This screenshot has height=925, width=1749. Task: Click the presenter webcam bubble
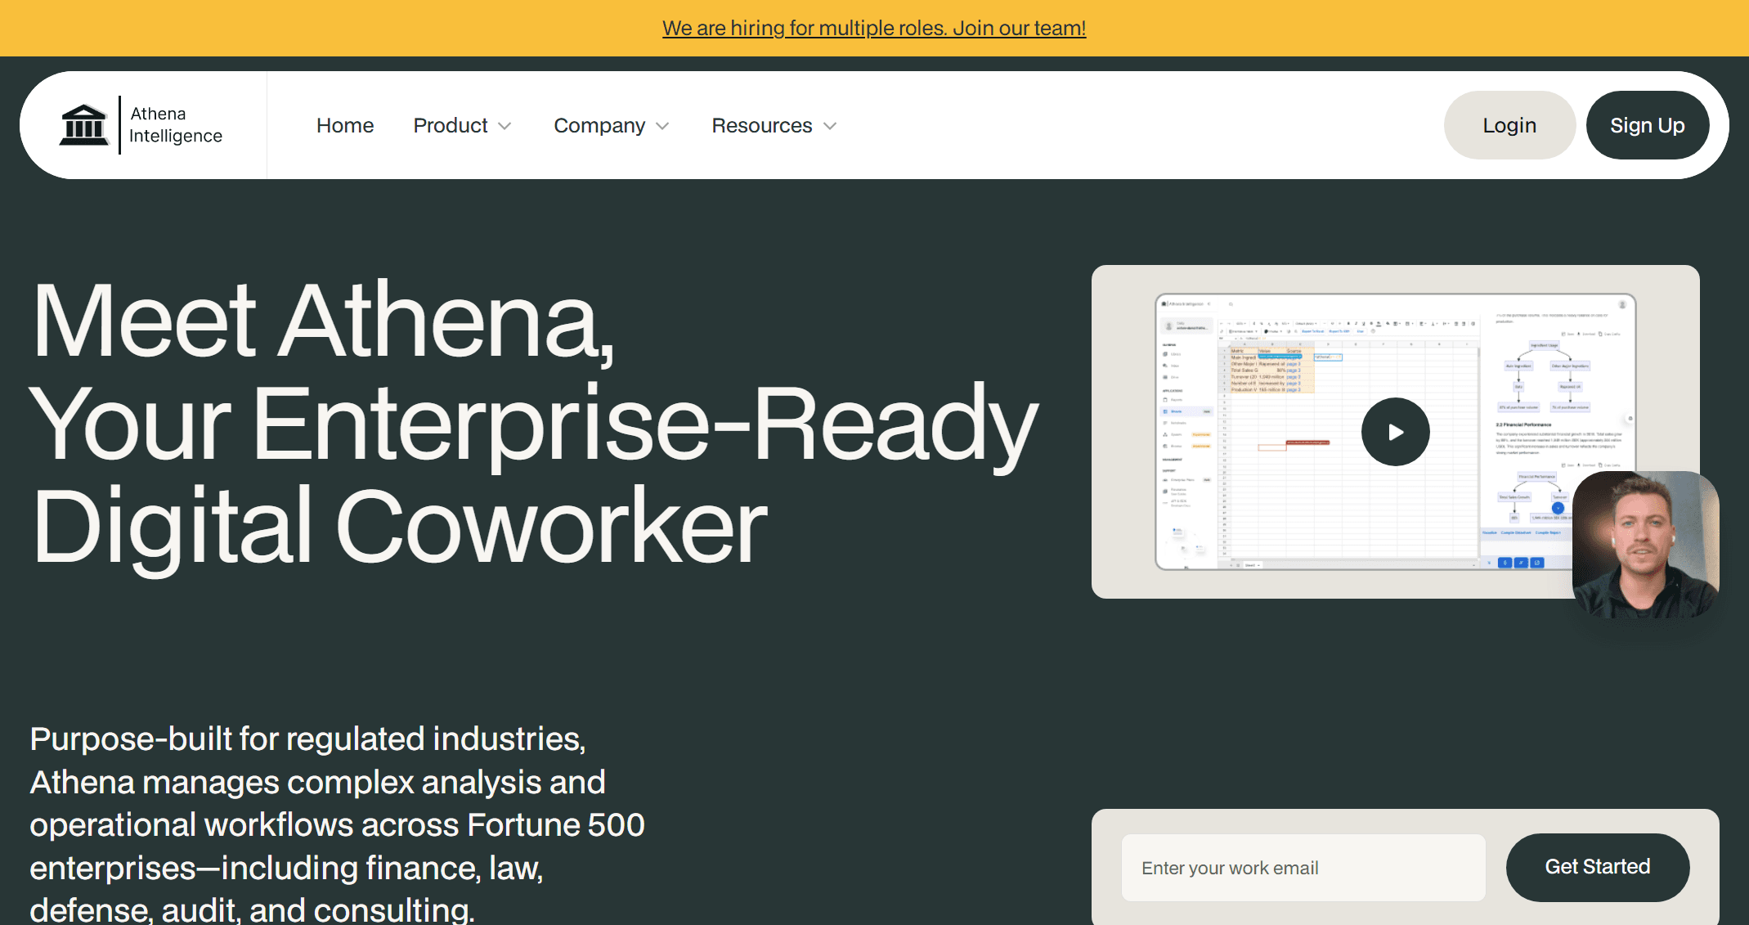click(1644, 544)
